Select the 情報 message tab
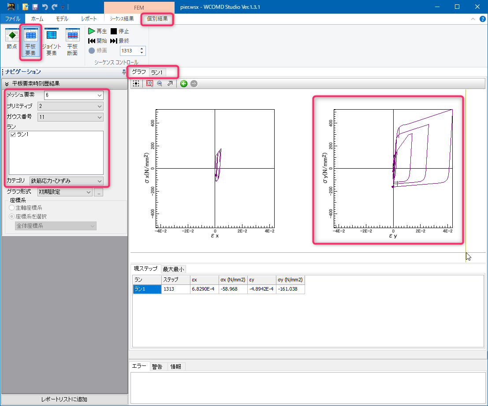This screenshot has height=406, width=488. click(176, 367)
